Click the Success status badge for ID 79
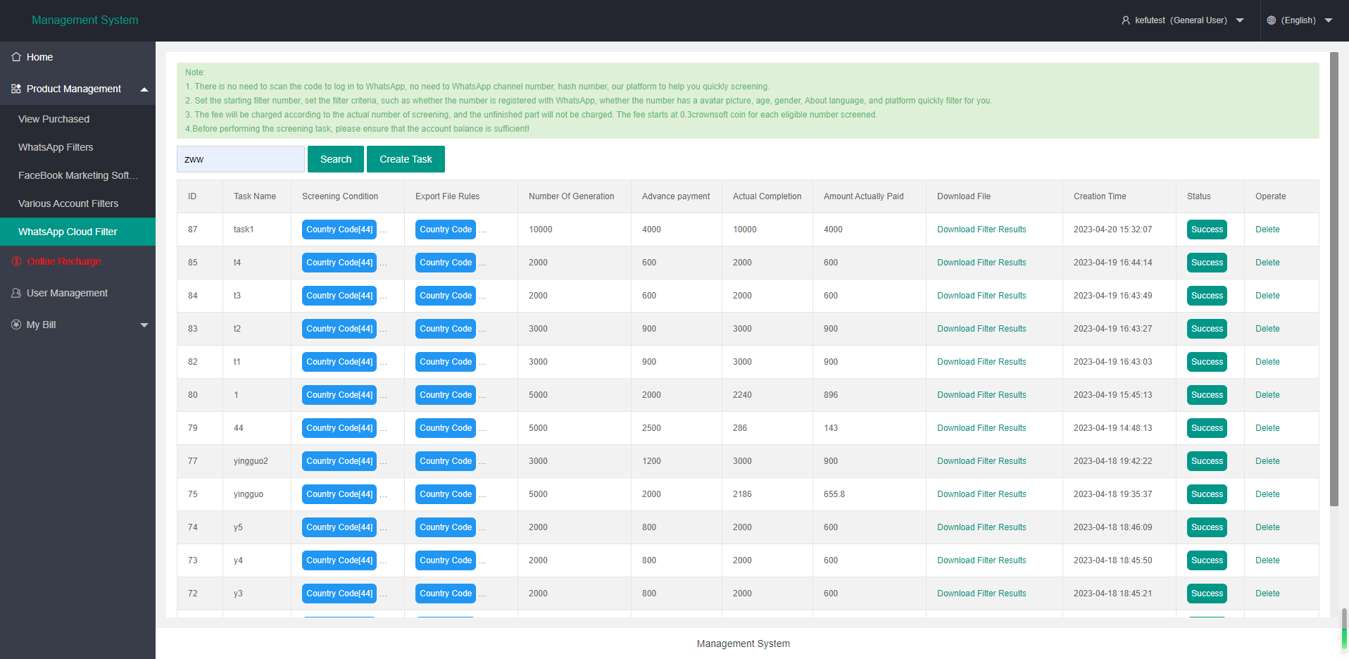Screen dimensions: 1349x659 tap(1207, 428)
